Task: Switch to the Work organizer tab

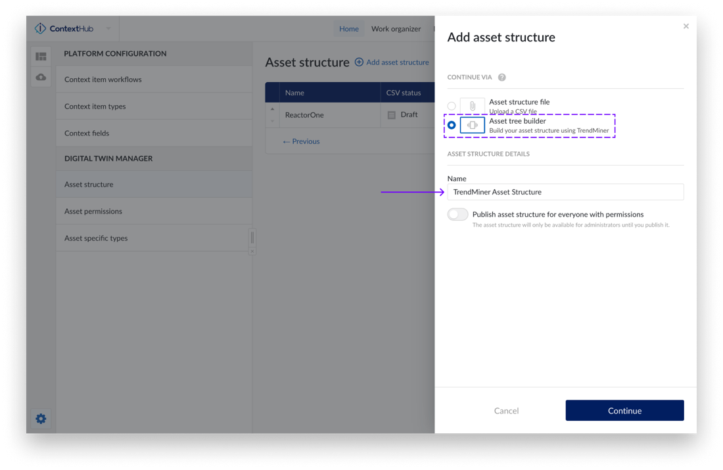Action: (396, 29)
